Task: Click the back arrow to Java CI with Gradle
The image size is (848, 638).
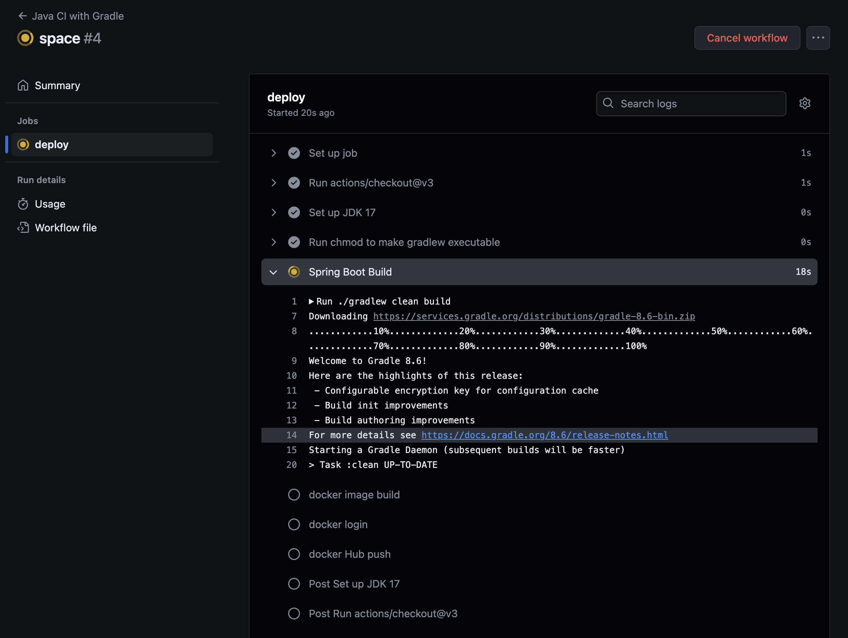Action: pos(22,16)
